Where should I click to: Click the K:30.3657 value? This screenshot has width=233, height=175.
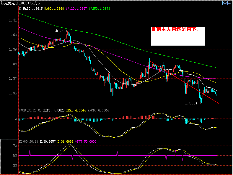(48, 141)
